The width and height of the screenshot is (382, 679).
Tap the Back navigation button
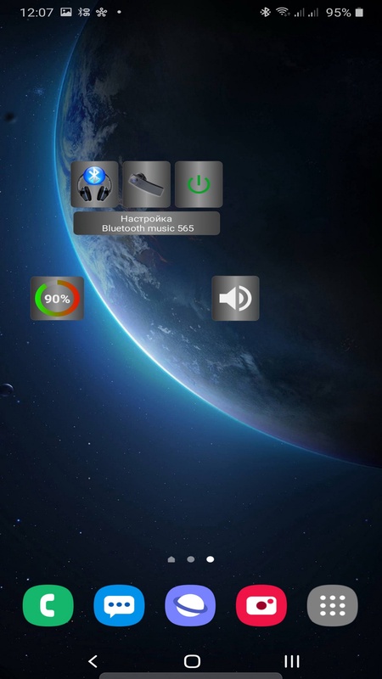point(93,661)
